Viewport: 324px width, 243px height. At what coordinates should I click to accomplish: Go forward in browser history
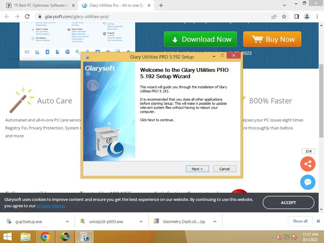pos(17,16)
